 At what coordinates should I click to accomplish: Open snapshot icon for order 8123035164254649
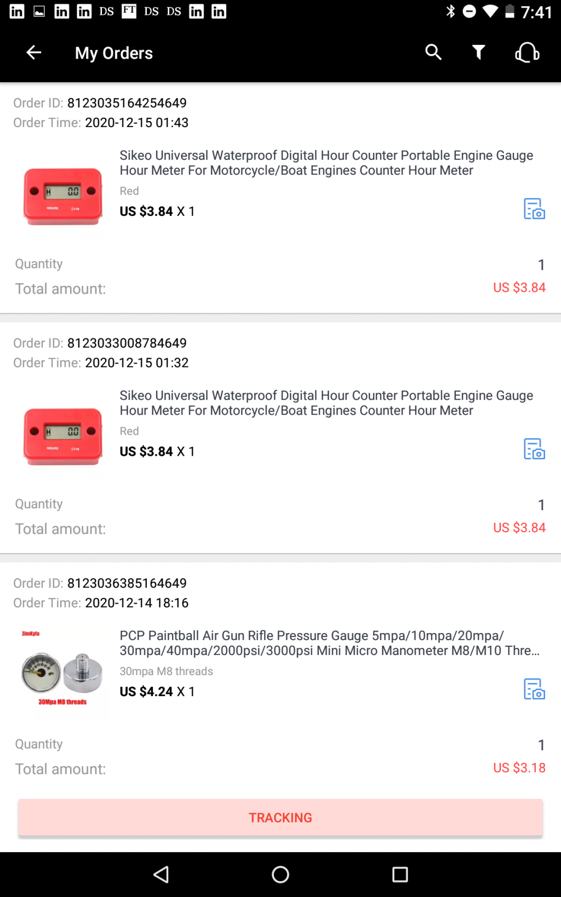pos(534,209)
